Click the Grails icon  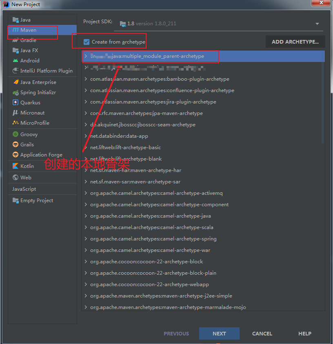click(16, 145)
